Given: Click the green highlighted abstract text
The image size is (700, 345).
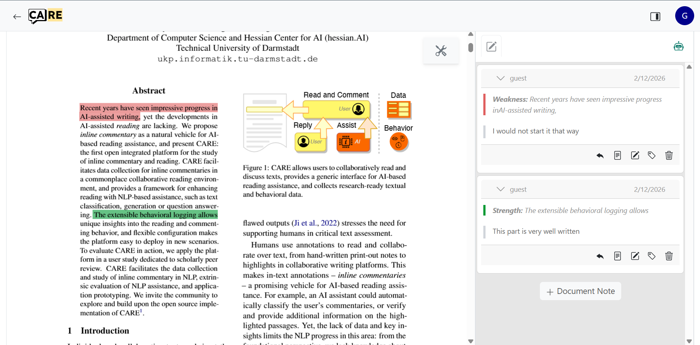Looking at the screenshot, I should (x=155, y=215).
